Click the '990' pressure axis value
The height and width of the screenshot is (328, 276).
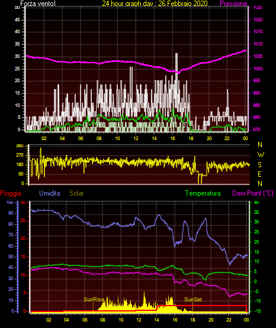[x=257, y=93]
